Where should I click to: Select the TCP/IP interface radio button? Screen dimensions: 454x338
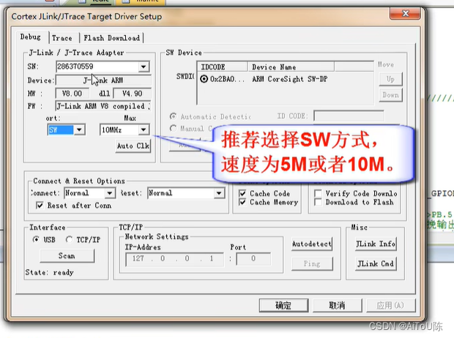click(x=69, y=239)
